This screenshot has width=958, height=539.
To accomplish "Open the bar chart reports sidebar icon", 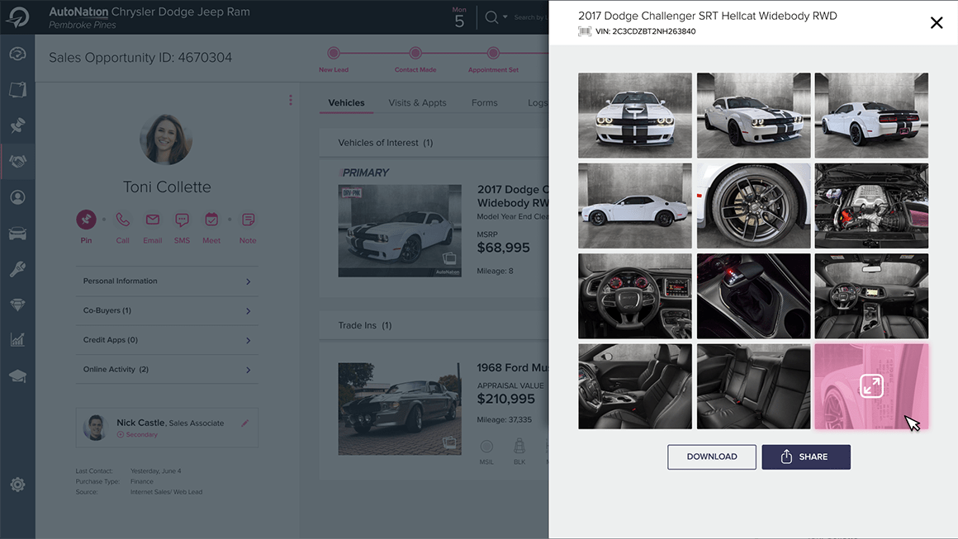I will click(17, 340).
